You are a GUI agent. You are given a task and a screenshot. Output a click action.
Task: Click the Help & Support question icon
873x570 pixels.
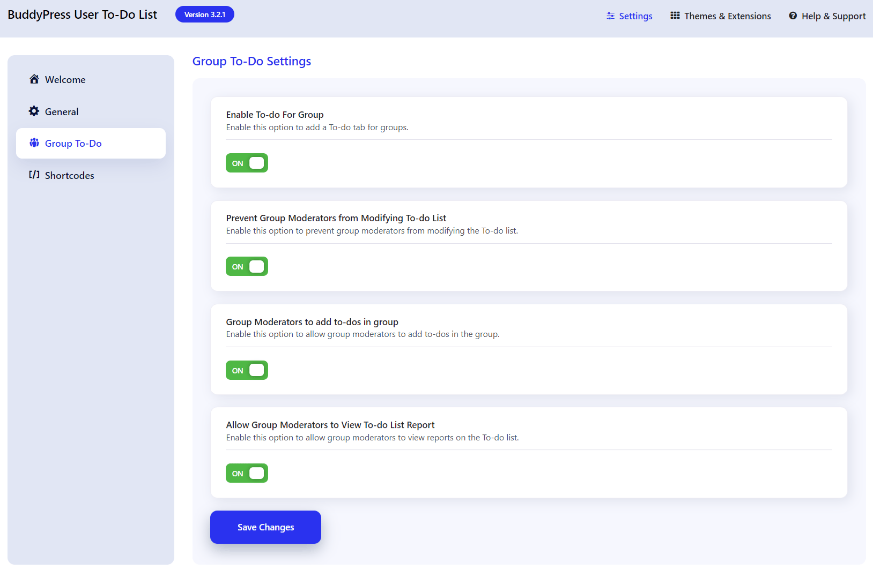tap(793, 16)
